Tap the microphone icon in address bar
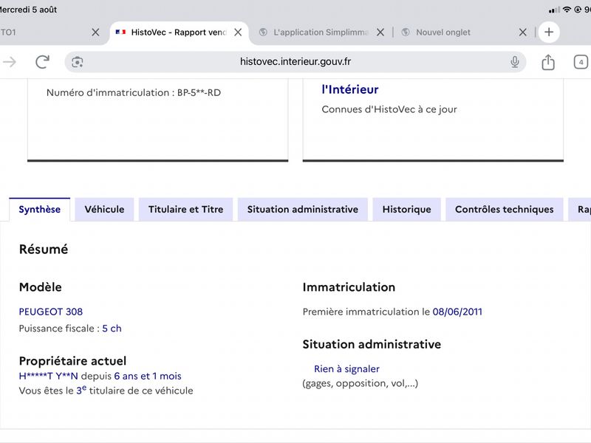The height and width of the screenshot is (443, 591). click(514, 62)
